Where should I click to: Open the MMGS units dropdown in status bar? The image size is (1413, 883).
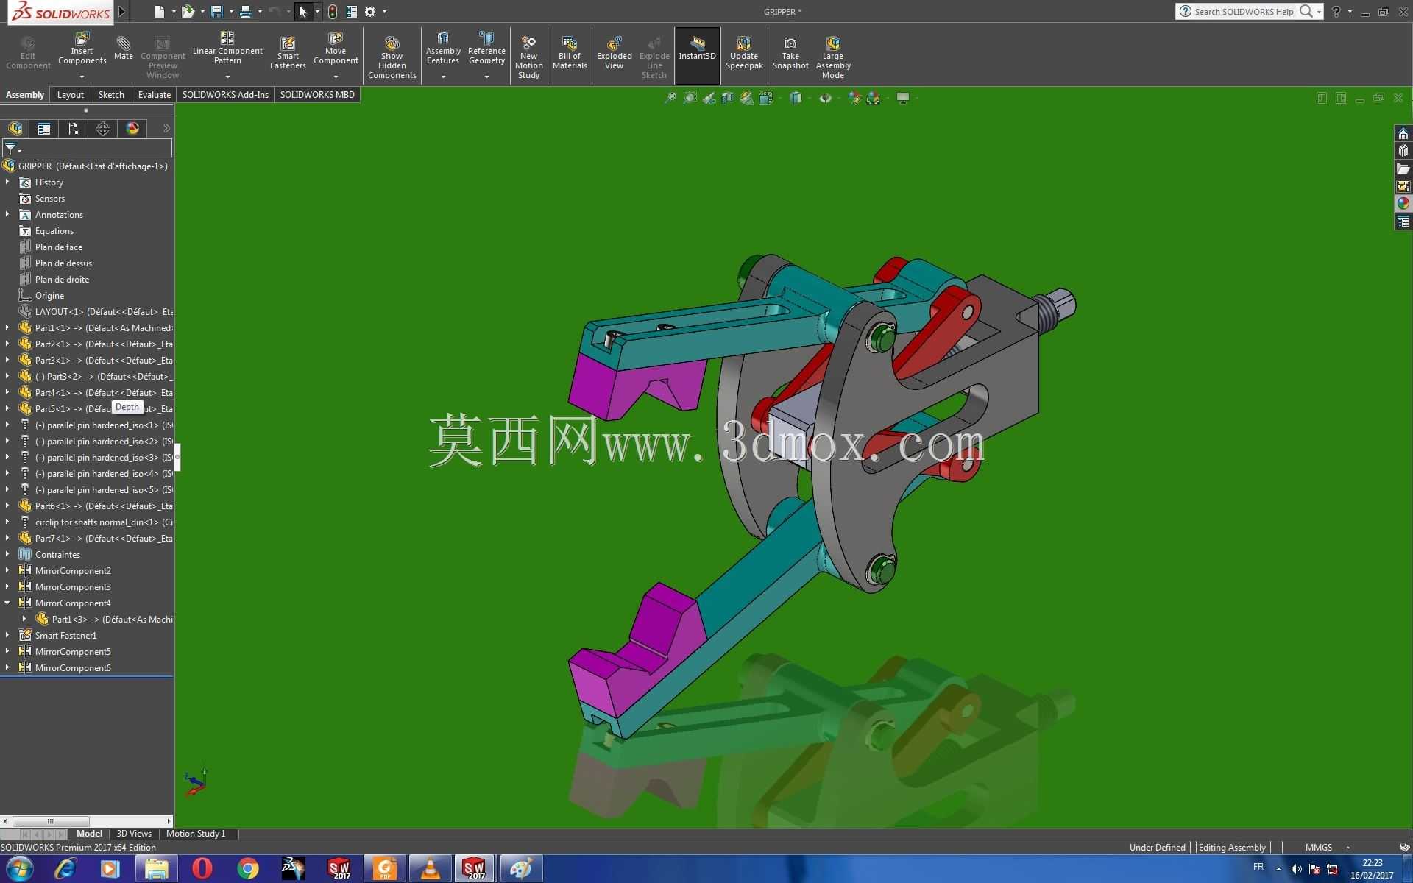coord(1348,847)
